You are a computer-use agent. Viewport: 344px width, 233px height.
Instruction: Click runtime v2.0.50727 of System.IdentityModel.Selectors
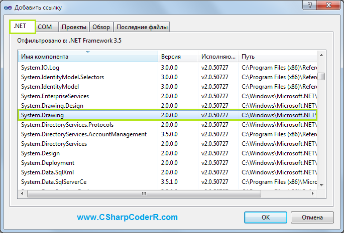click(214, 77)
